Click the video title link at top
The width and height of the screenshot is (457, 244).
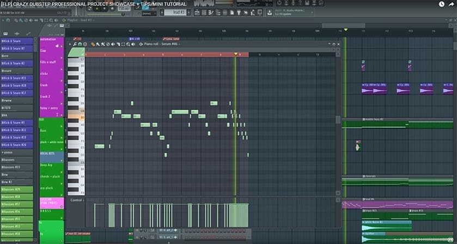point(94,4)
